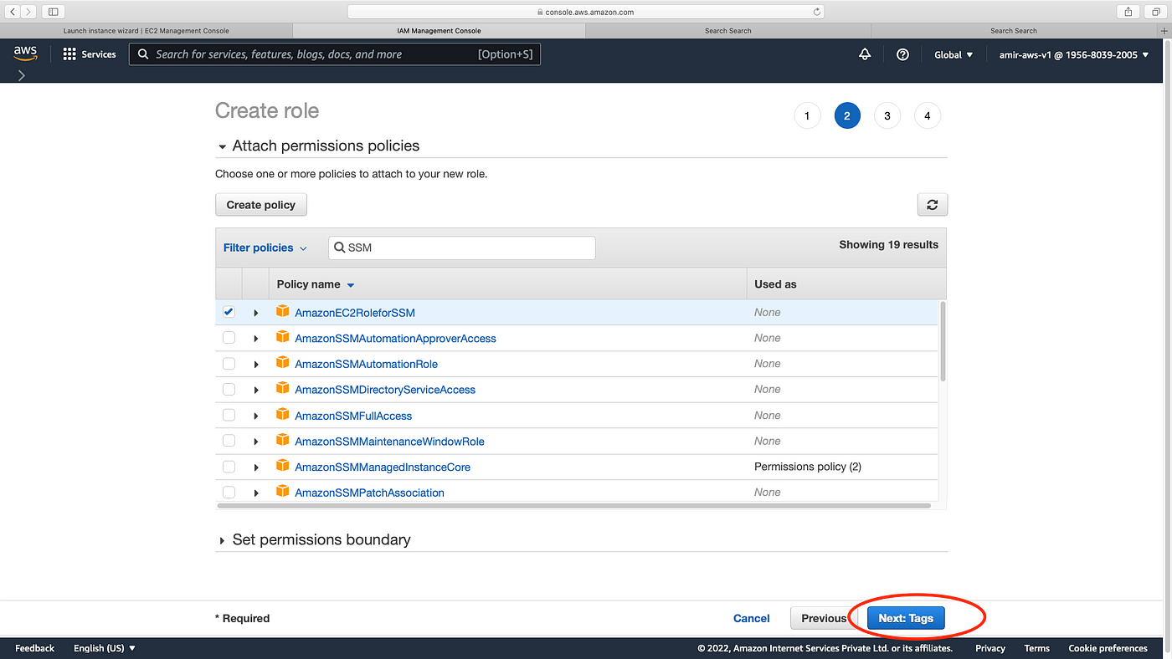The image size is (1172, 659).
Task: Open the AmazonSSMMaintenanceWindowRole policy link
Action: (389, 442)
